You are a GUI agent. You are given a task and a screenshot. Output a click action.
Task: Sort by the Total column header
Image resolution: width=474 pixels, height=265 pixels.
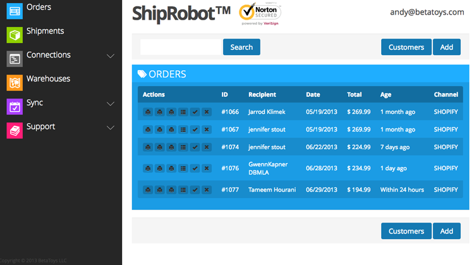(x=355, y=94)
